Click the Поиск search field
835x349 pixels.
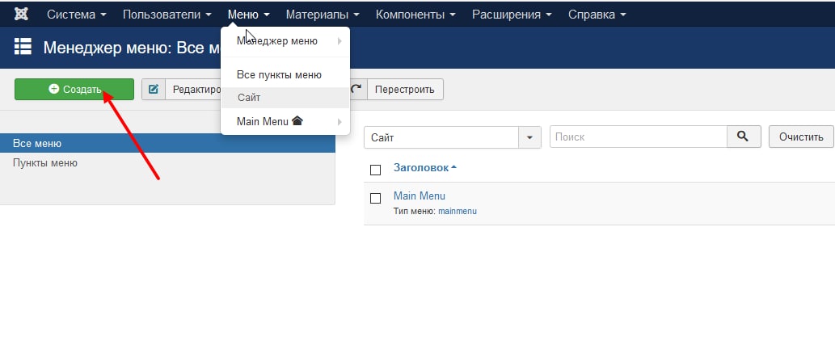[638, 137]
